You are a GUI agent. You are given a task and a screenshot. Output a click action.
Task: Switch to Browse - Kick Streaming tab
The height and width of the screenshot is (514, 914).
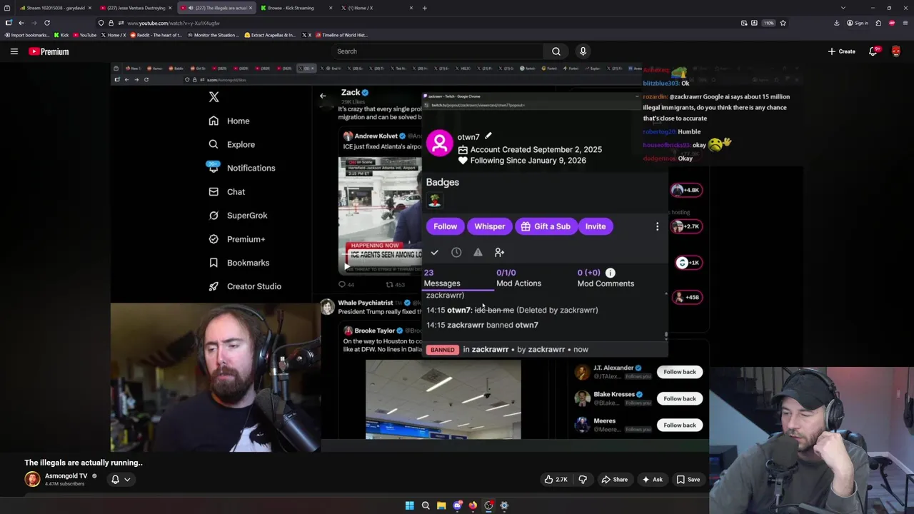[x=296, y=8]
